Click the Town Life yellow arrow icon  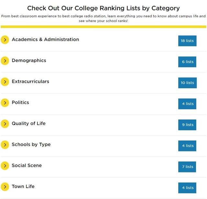point(5,187)
